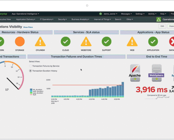The height and width of the screenshot is (140, 174).
Task: Click the 4:30 PM axis label
Action: pos(92,99)
